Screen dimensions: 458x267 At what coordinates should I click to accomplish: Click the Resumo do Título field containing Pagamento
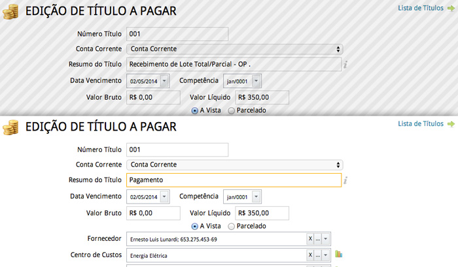(234, 180)
